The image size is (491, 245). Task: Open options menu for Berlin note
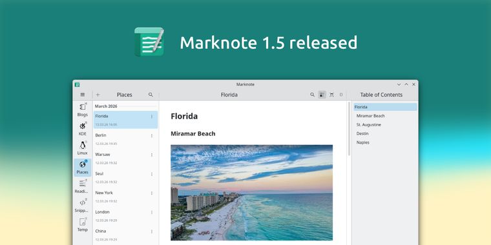pos(152,135)
